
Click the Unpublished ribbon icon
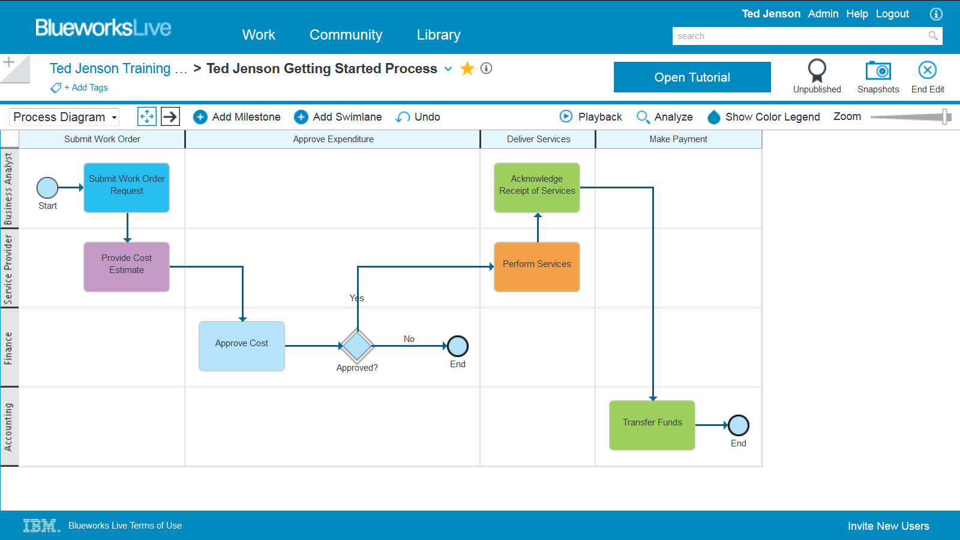tap(817, 70)
